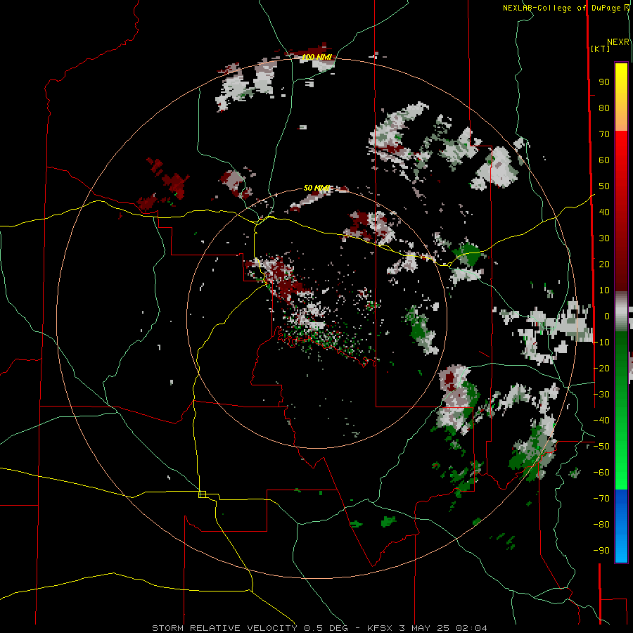Viewport: 633px width, 633px height.
Task: Click the positive 10 value on velocity scale
Action: click(604, 290)
